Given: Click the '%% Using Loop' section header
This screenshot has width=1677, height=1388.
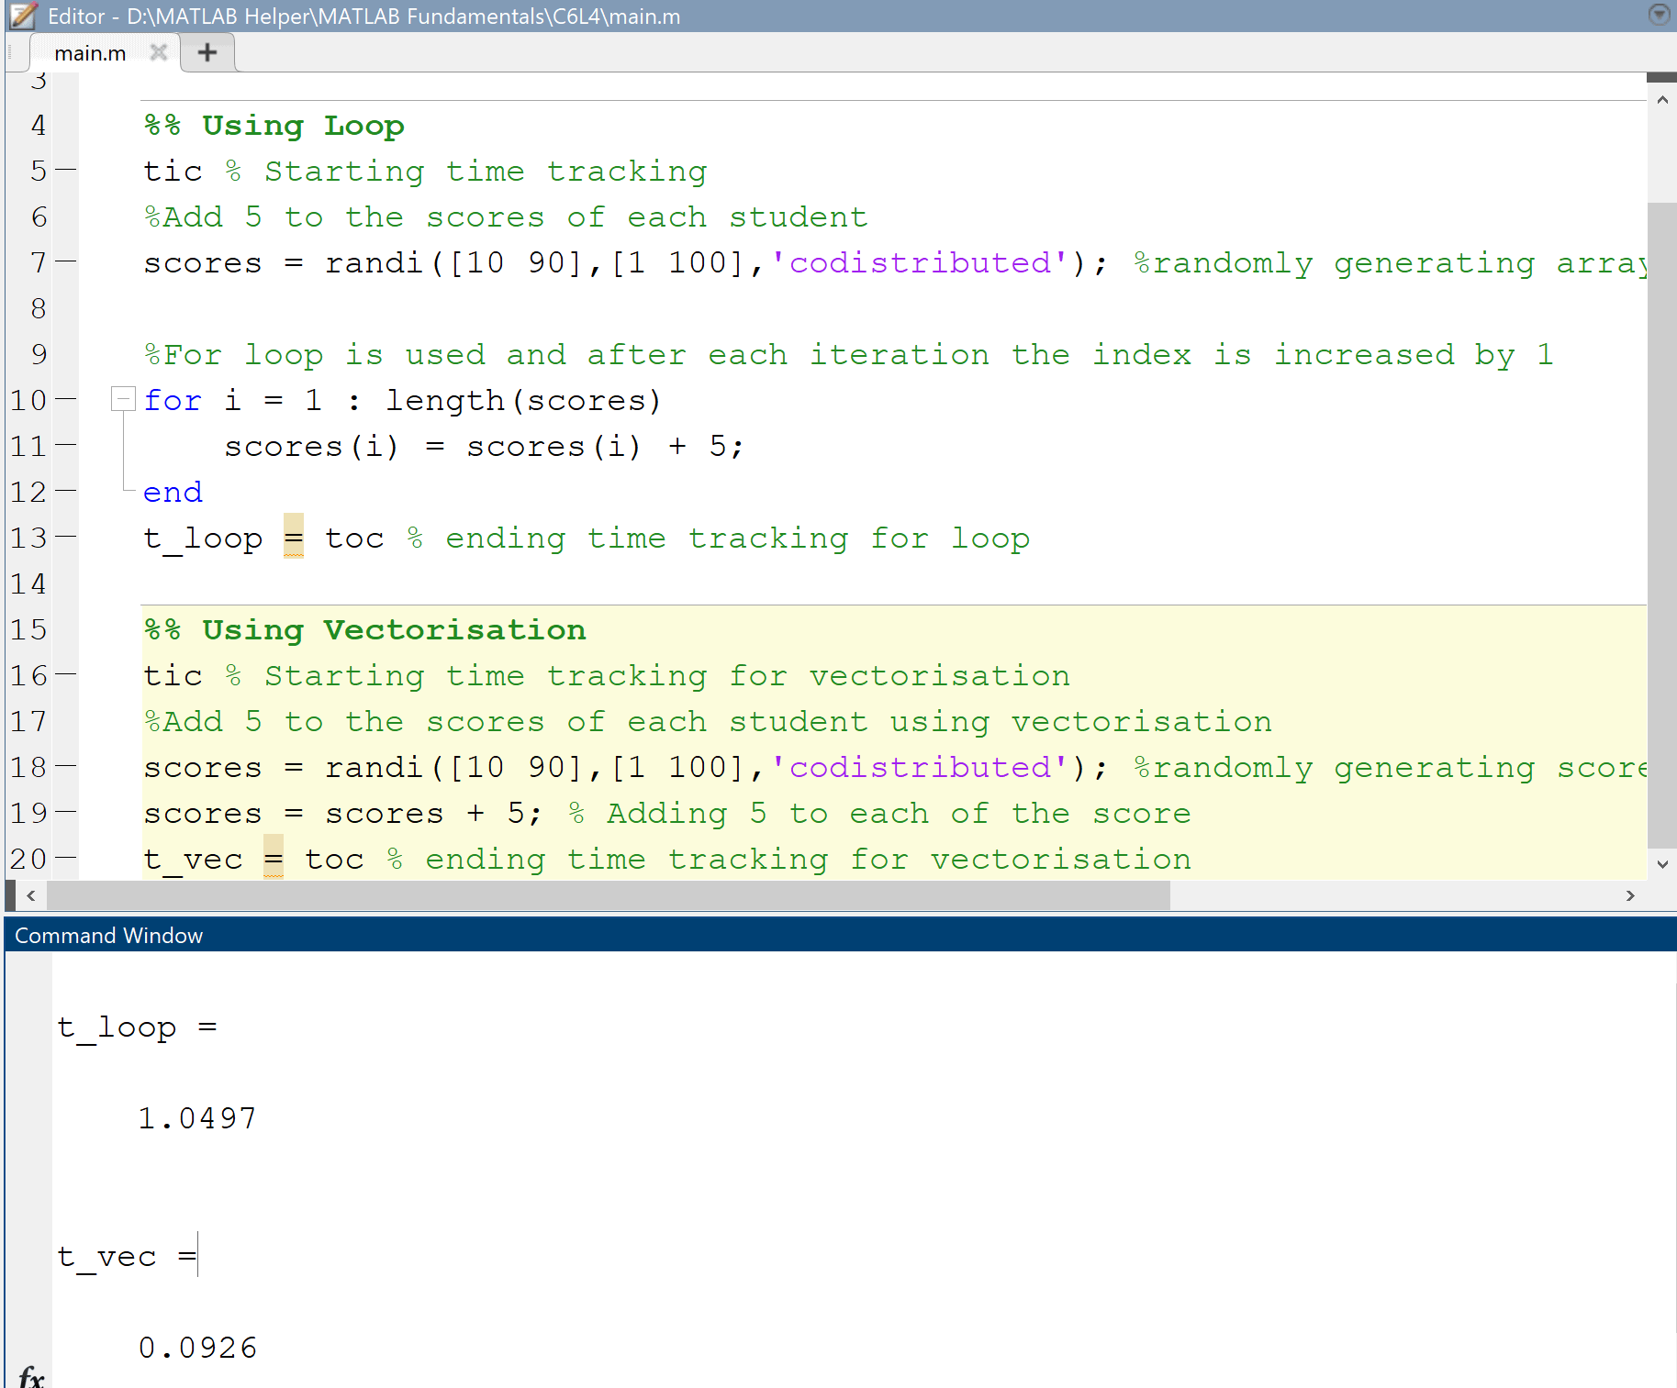Looking at the screenshot, I should (274, 126).
